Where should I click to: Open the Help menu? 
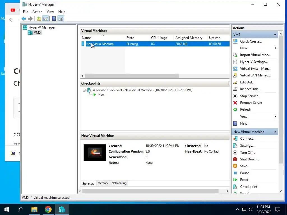(x=62, y=12)
